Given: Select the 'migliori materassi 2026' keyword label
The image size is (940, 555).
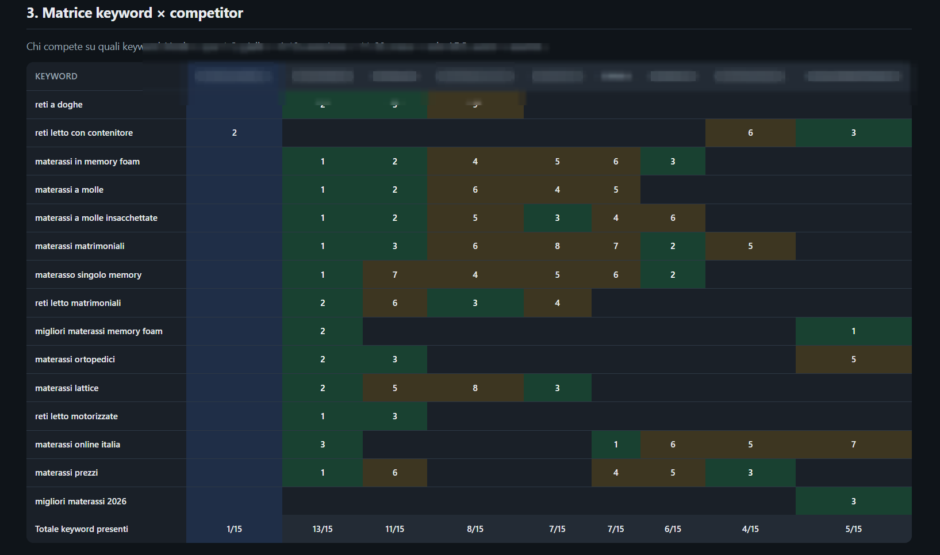Looking at the screenshot, I should point(80,502).
